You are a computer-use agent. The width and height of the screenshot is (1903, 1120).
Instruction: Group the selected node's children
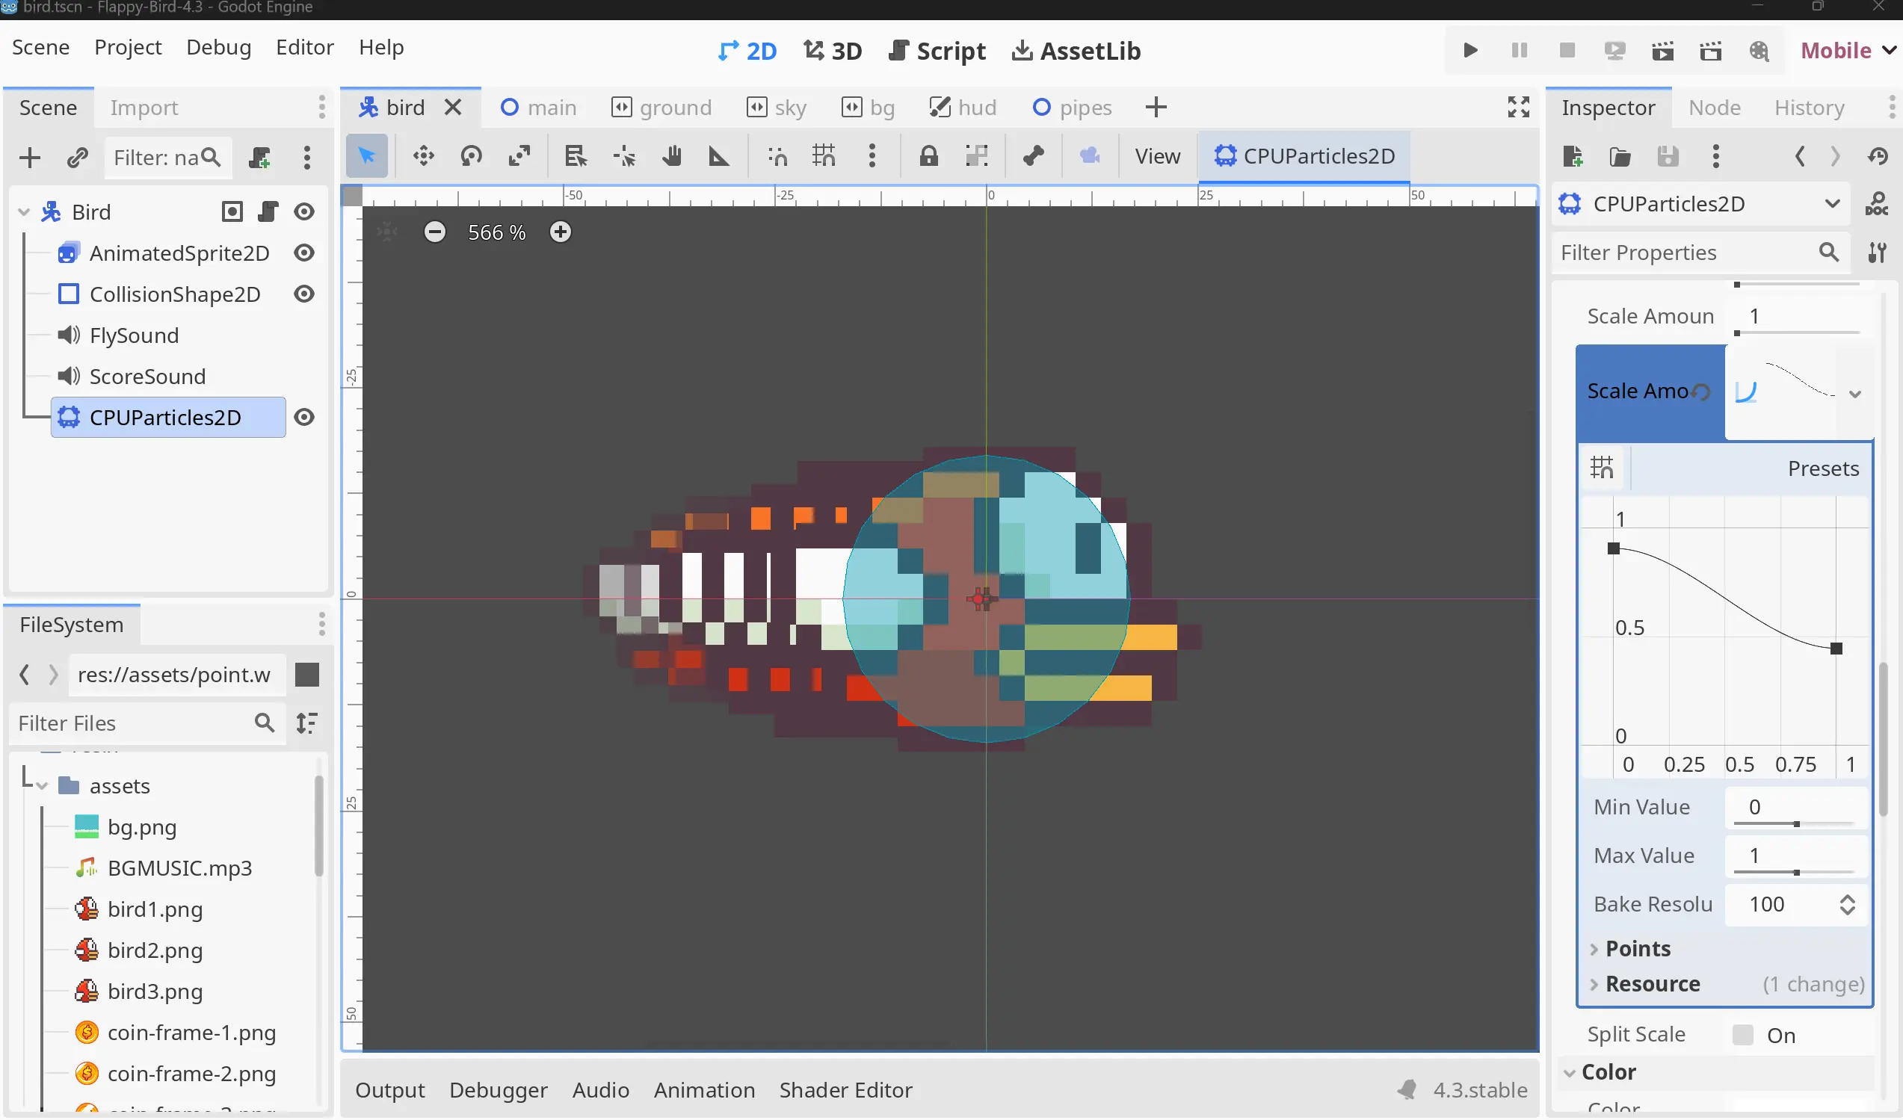point(976,156)
